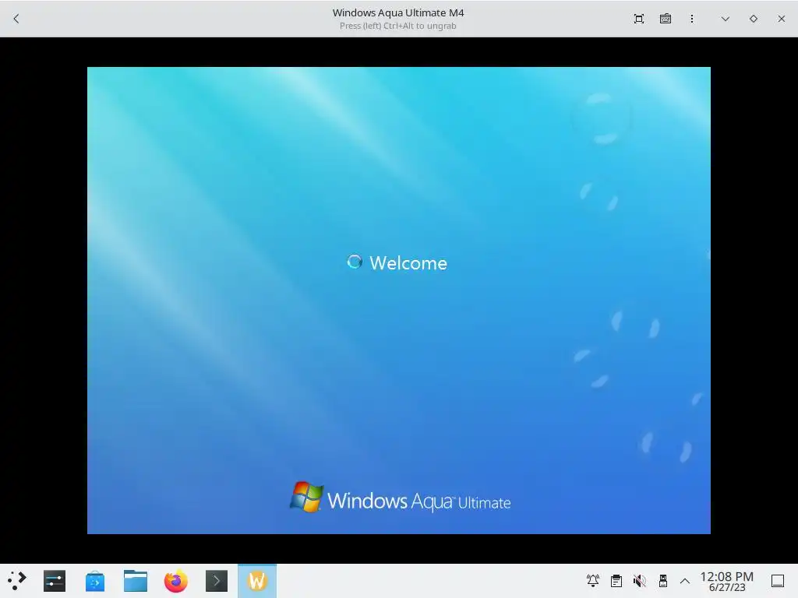Open the calendar from the 12:08 PM clock
This screenshot has width=798, height=598.
727,581
